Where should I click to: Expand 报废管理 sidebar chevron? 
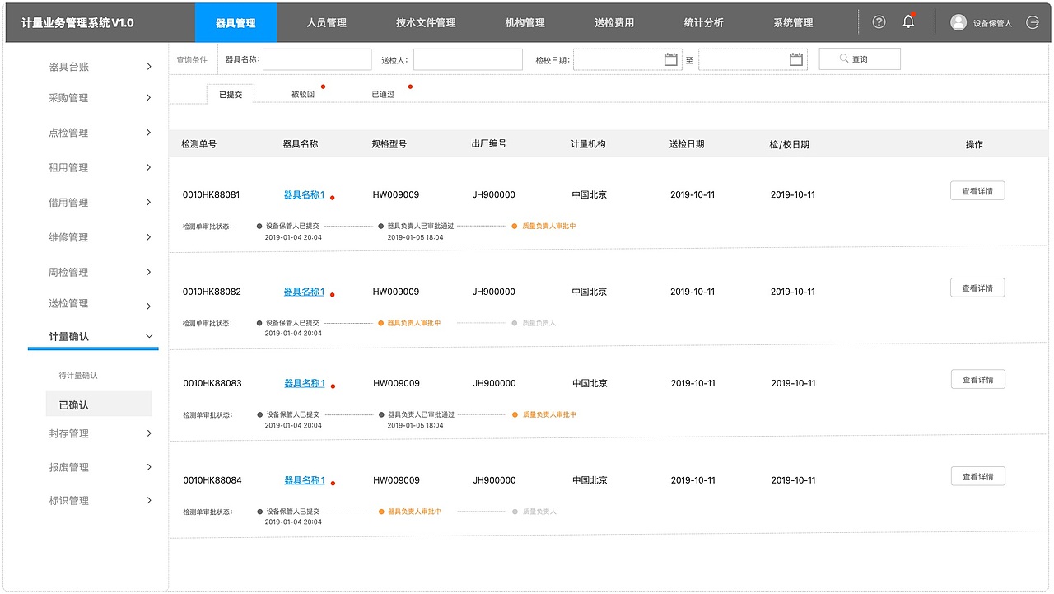point(149,467)
